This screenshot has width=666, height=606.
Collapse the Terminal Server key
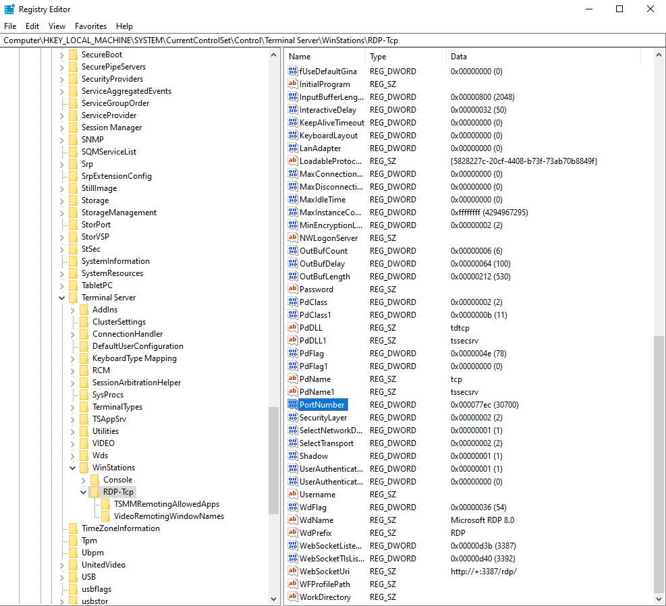point(61,298)
